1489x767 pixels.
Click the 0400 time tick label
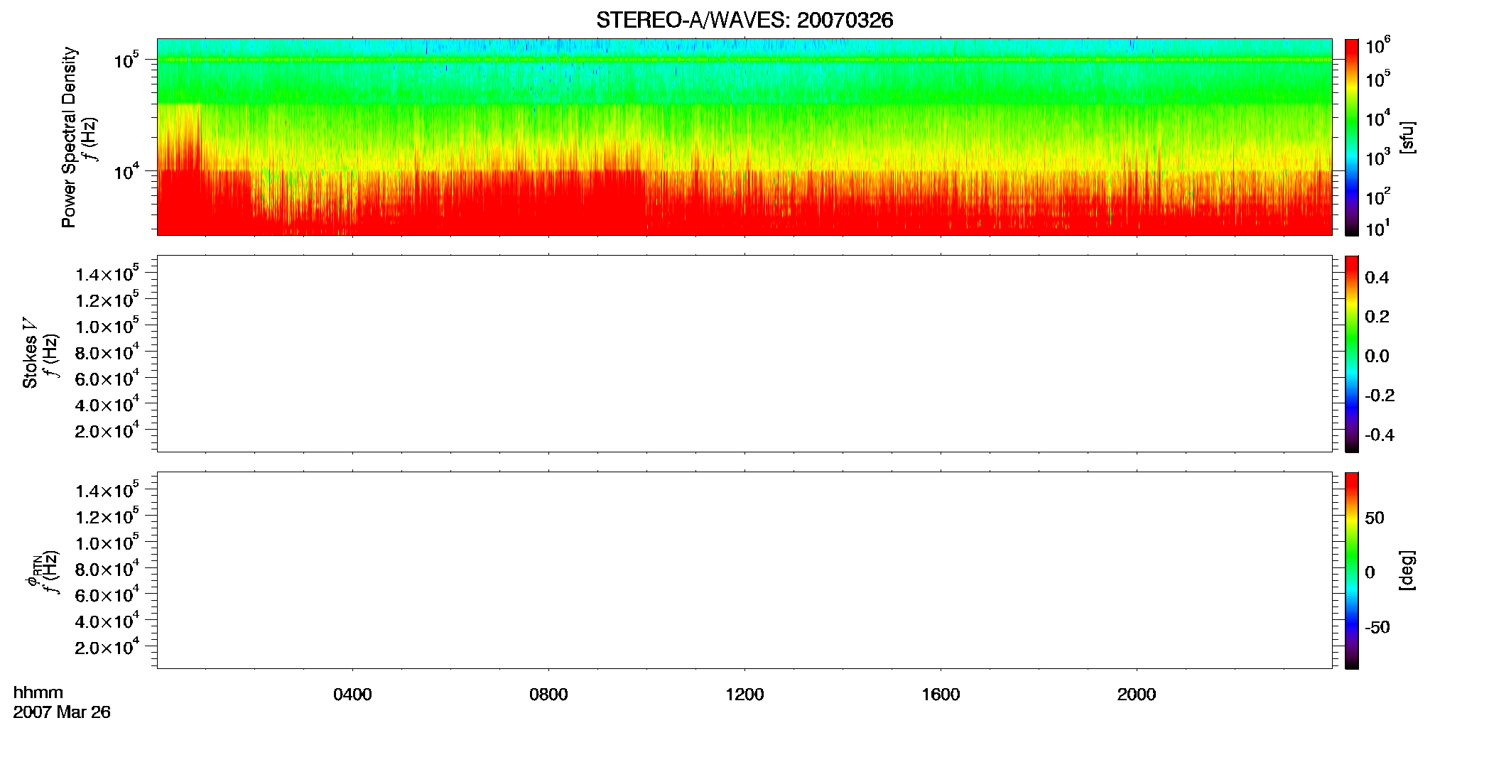coord(352,695)
